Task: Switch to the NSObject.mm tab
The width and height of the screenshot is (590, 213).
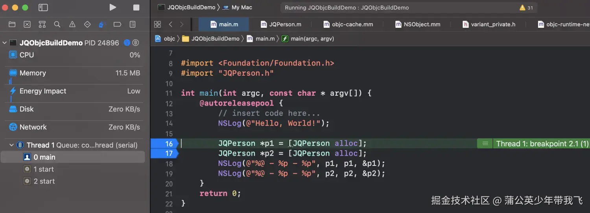Action: pos(418,24)
